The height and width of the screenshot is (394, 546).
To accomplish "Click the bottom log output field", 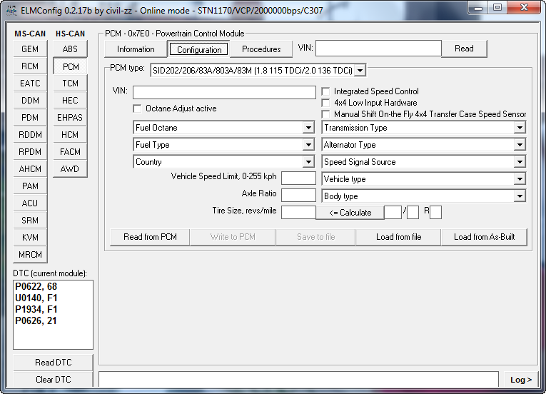I will (298, 379).
